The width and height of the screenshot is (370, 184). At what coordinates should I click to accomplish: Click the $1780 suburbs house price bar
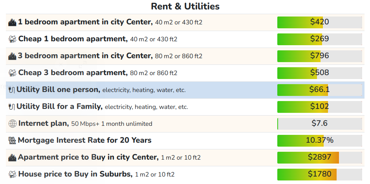319,174
